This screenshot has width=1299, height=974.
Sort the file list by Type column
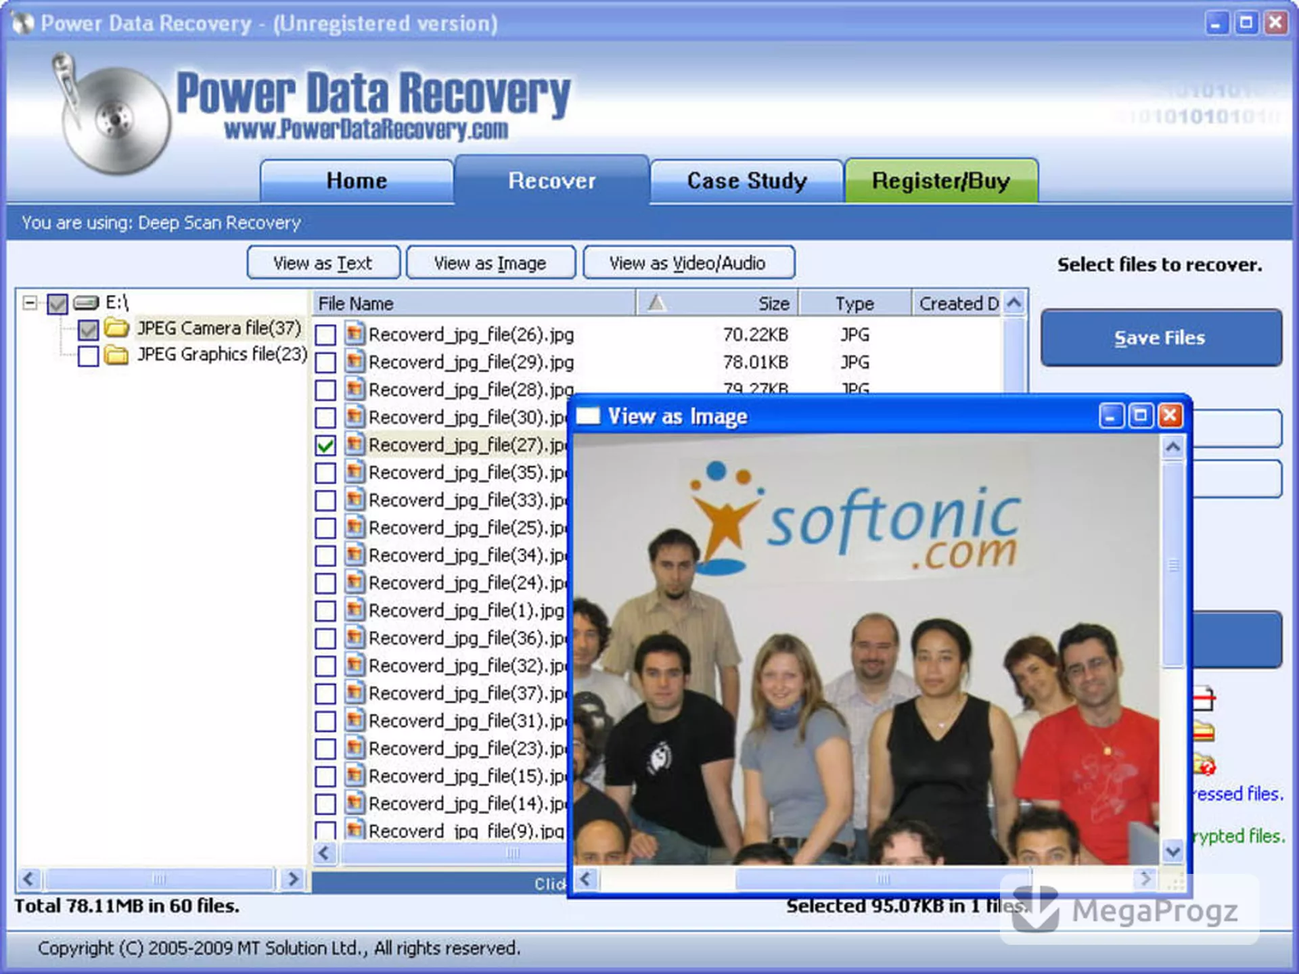coord(854,303)
